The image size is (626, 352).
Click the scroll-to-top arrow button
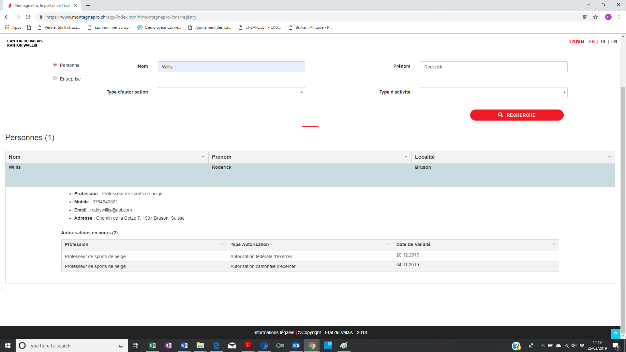click(615, 333)
